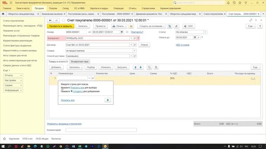266x149 pixels.
Task: Open Windows taskbar search
Action: (9, 146)
